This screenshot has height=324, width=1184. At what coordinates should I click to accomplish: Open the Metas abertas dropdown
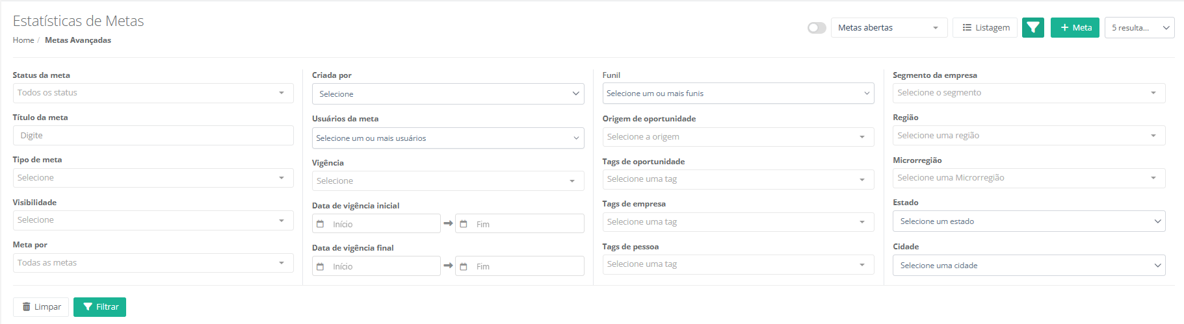point(888,28)
